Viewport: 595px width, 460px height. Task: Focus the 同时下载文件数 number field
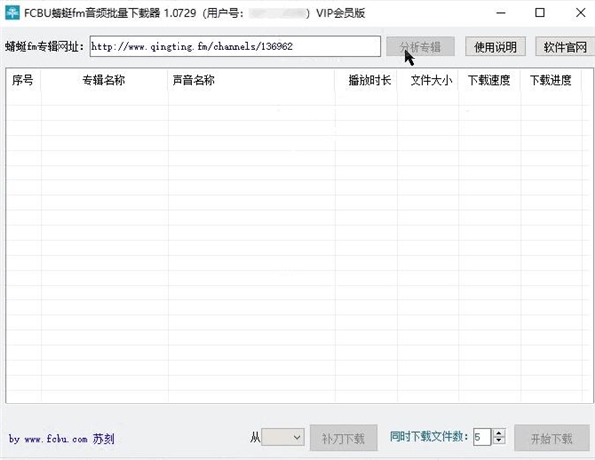coord(482,437)
